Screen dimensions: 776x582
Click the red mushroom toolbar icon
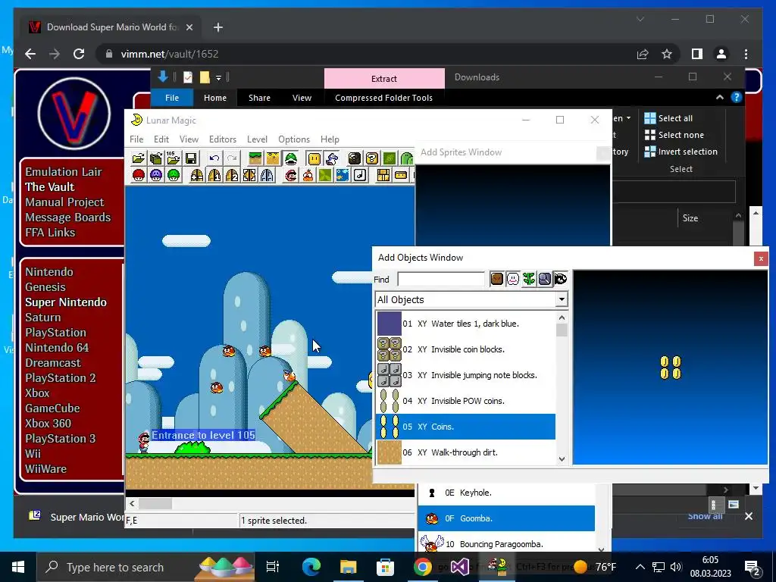(x=139, y=175)
